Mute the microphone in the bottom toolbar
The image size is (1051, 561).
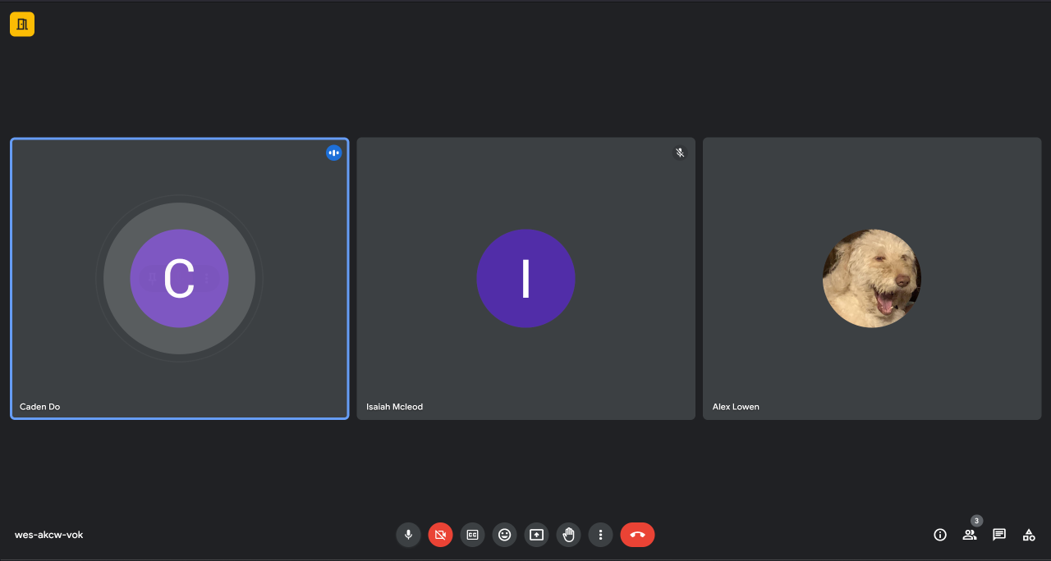408,535
